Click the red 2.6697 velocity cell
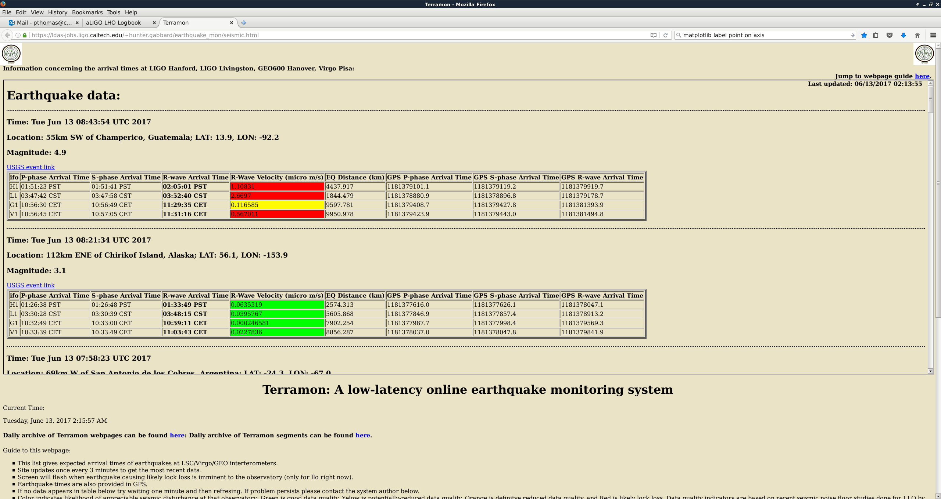This screenshot has width=941, height=499. (x=277, y=196)
